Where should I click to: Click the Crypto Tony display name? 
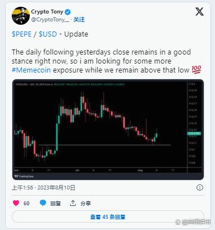pyautogui.click(x=47, y=12)
